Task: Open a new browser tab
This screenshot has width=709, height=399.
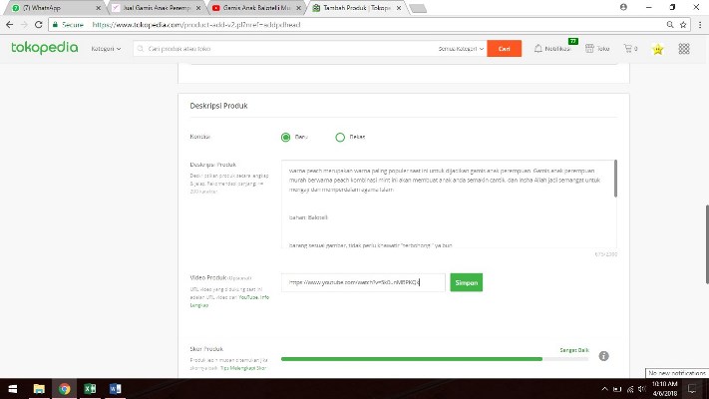Action: pyautogui.click(x=418, y=8)
